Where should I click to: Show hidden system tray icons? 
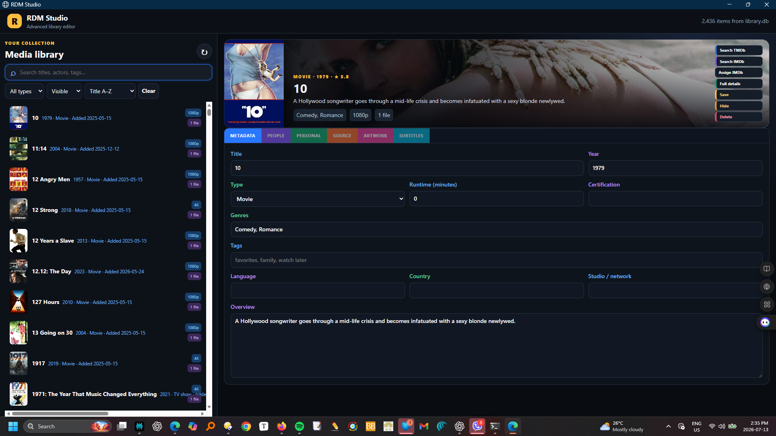tap(668, 426)
